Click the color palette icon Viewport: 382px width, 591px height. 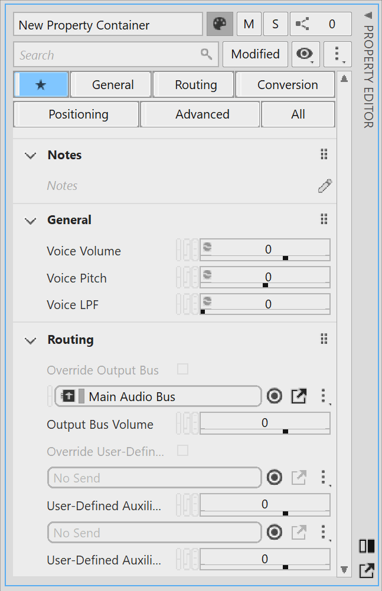[x=219, y=24]
